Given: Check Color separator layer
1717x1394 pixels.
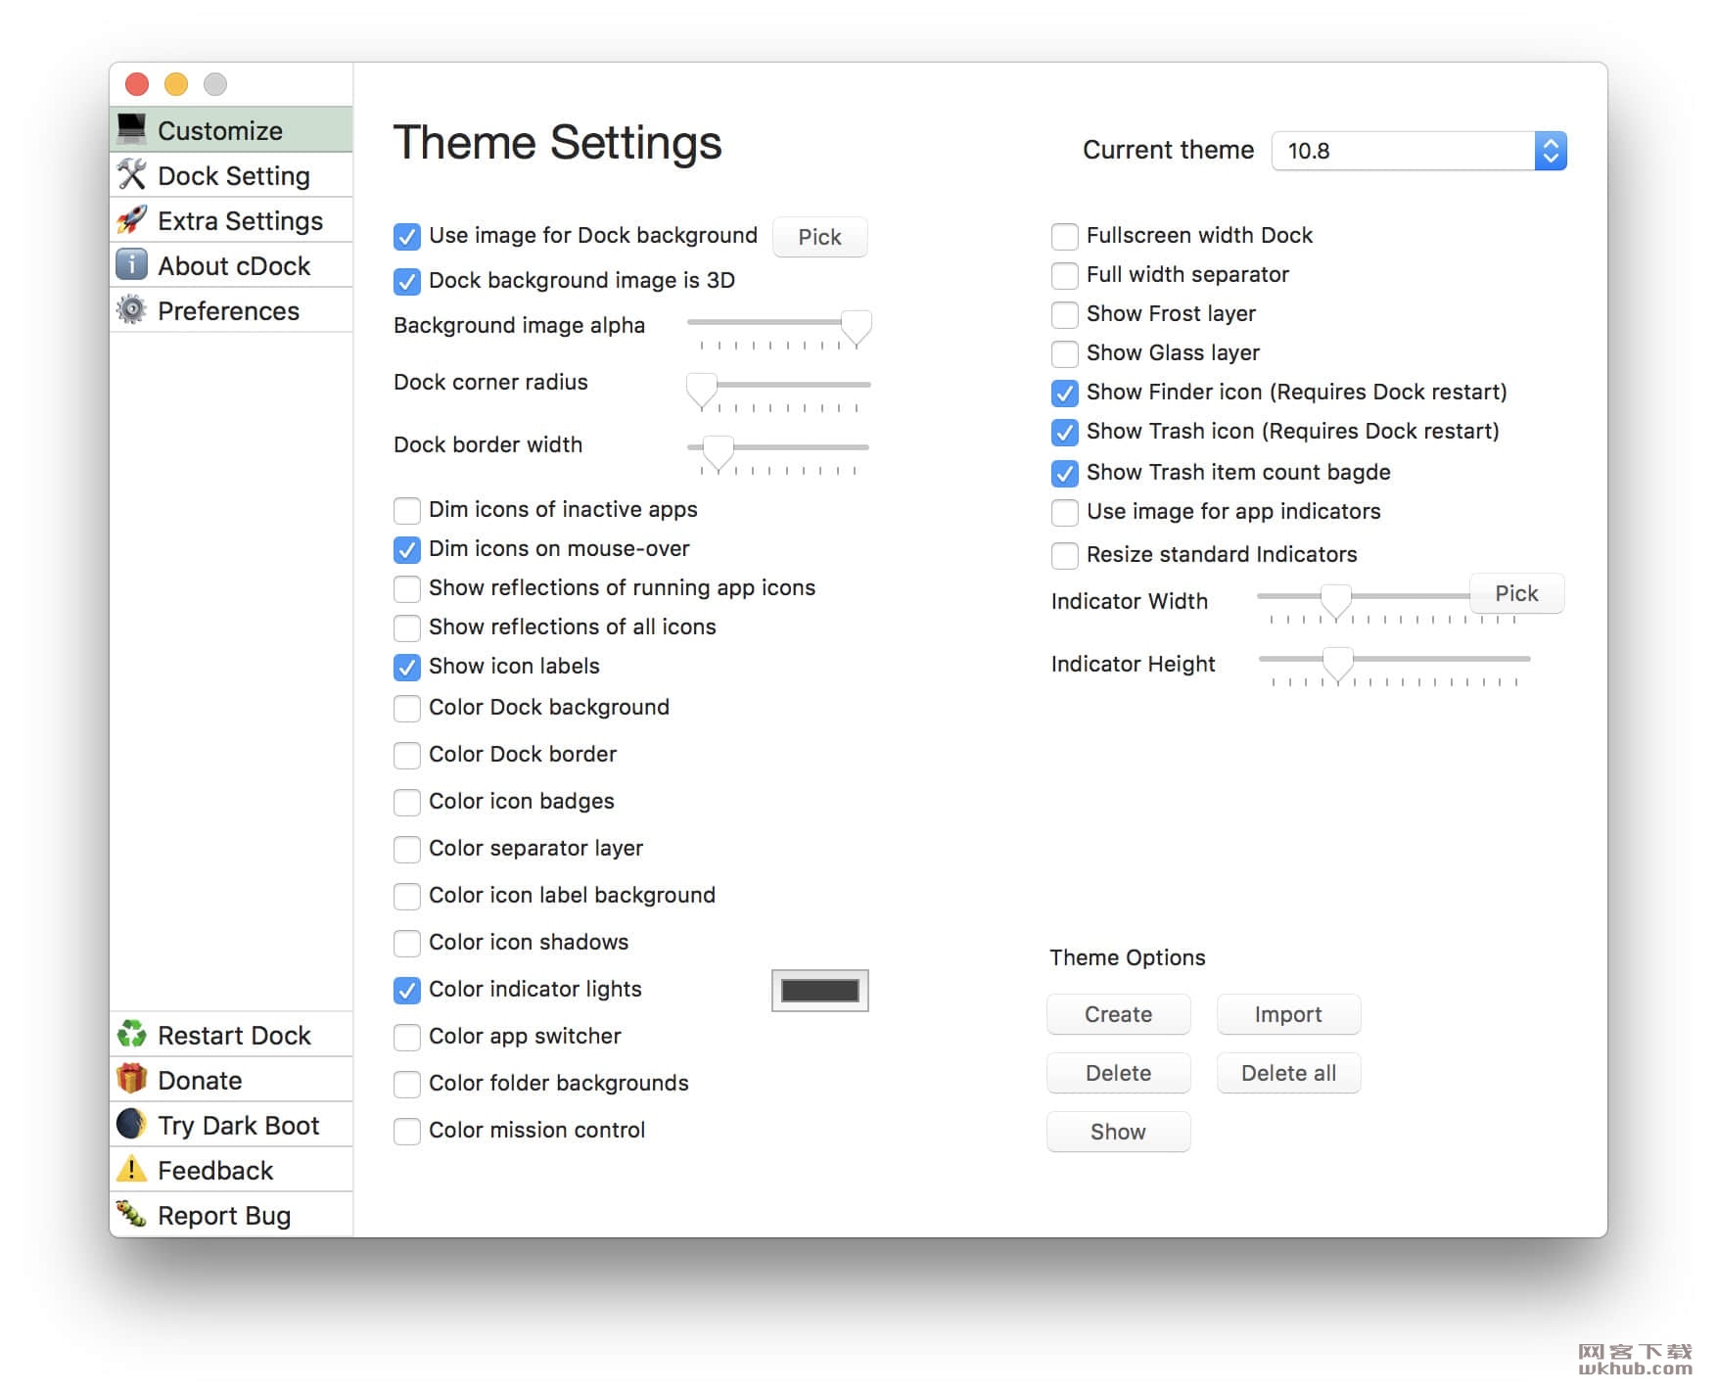Looking at the screenshot, I should point(407,849).
